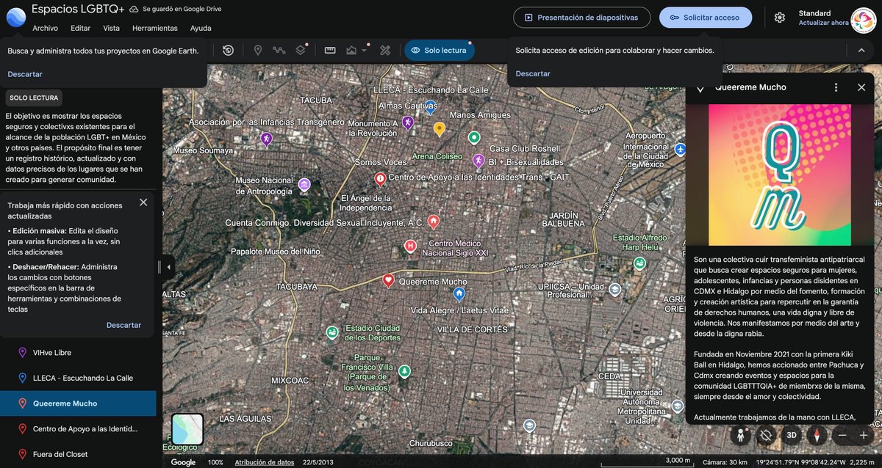Viewport: 882px width, 468px height.
Task: Click the Queereme Mucho heart placemark on map
Action: 388,280
